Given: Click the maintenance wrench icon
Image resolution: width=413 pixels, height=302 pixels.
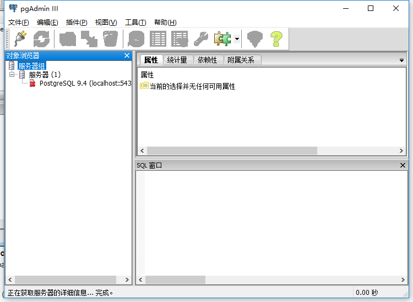Looking at the screenshot, I should click(200, 39).
